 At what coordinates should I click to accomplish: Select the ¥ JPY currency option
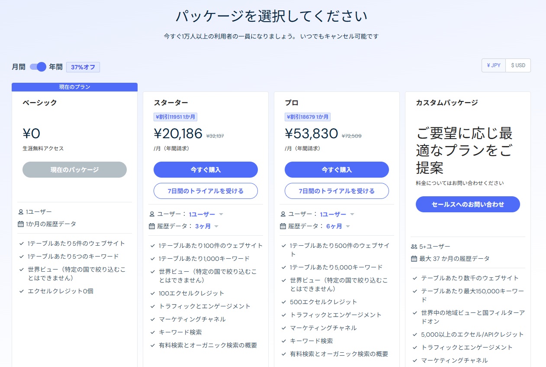[x=494, y=65]
